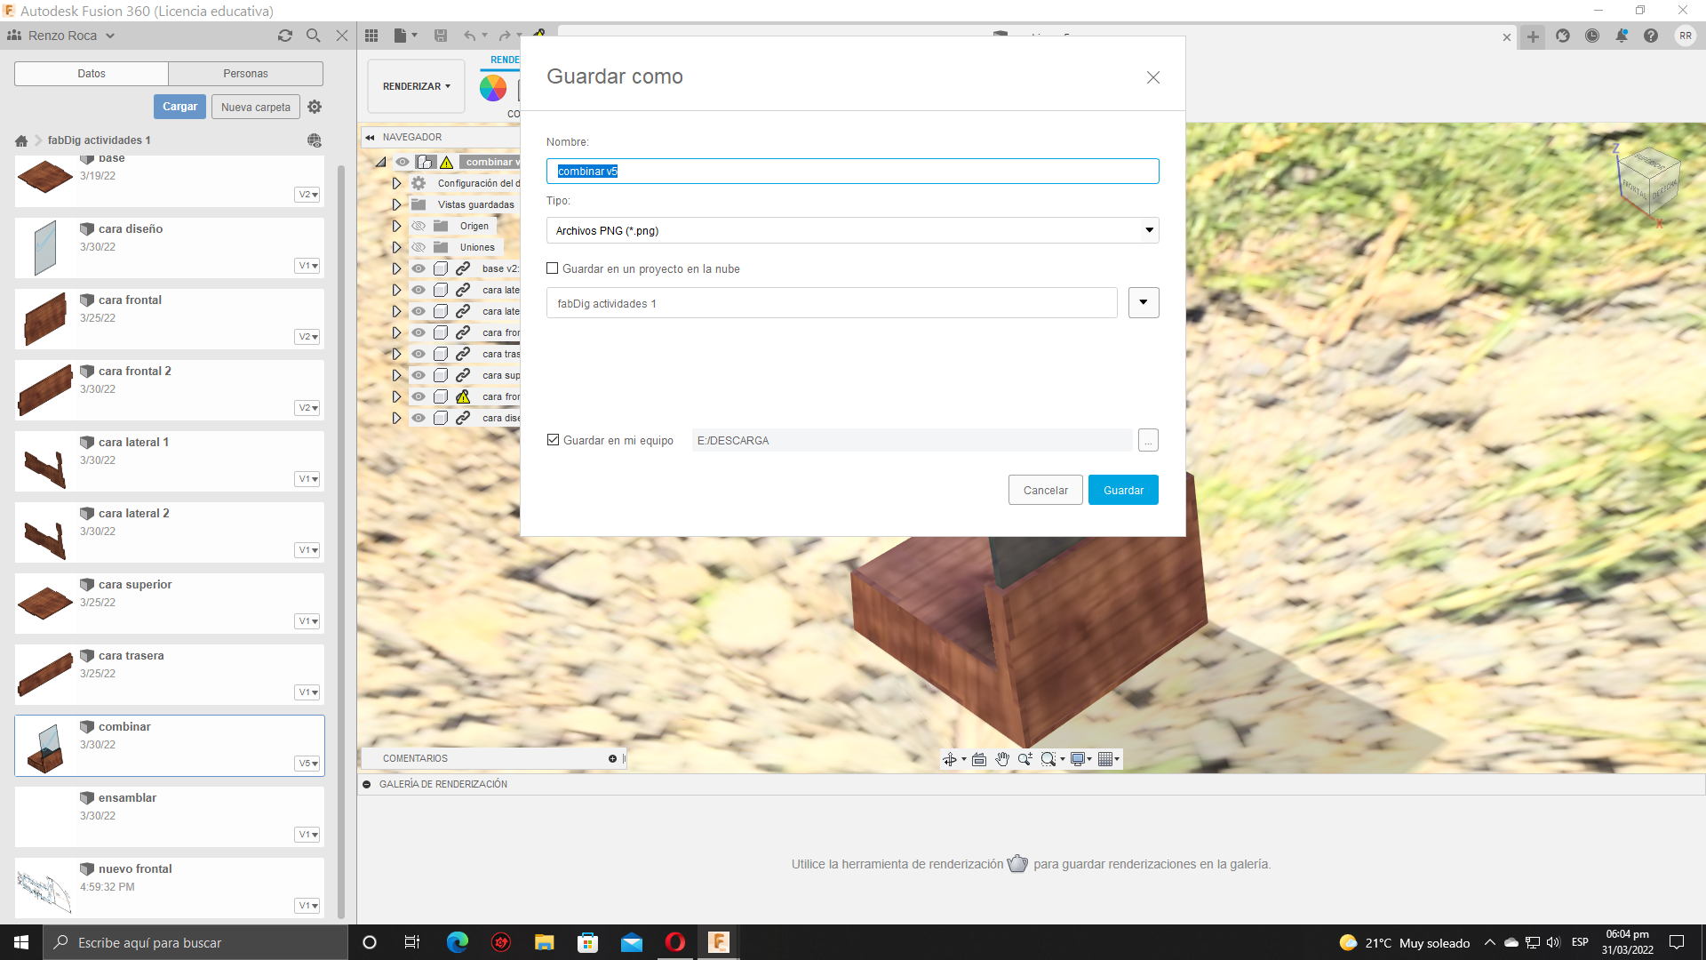Select the pan hand tool
1706x960 pixels.
click(x=1002, y=759)
